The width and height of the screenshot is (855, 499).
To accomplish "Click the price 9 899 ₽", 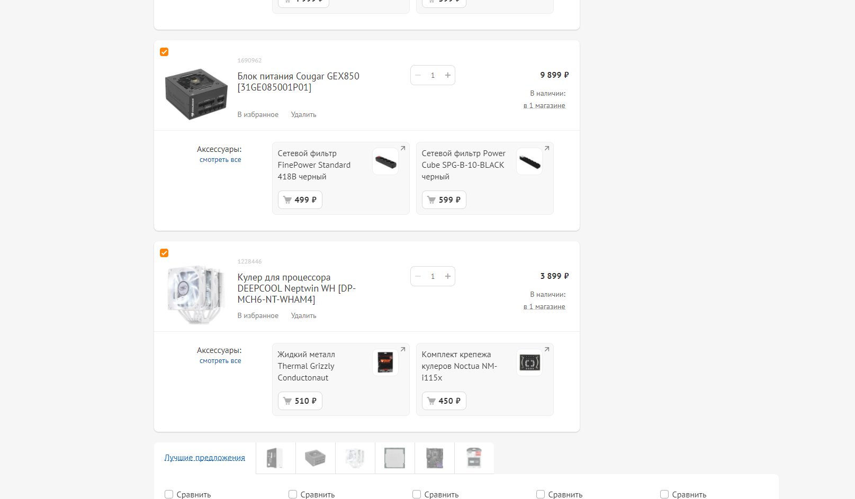I will tap(554, 75).
